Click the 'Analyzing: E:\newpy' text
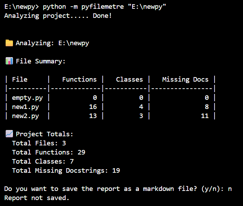243x206 pixels. (52, 43)
